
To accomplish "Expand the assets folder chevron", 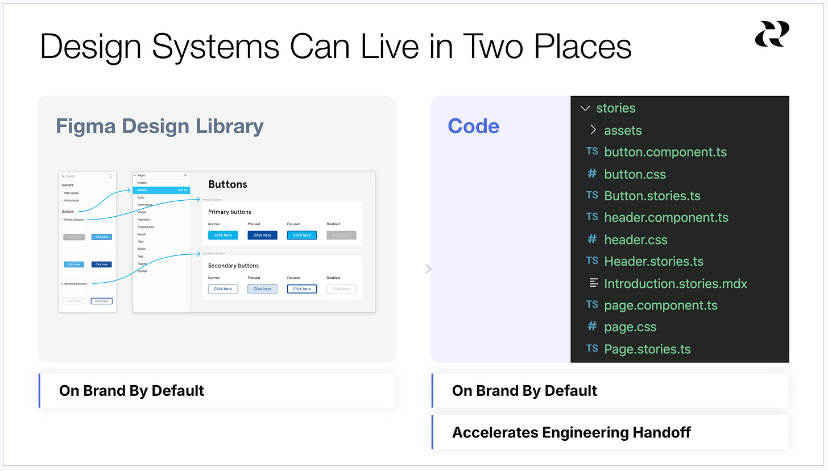I will tap(593, 130).
